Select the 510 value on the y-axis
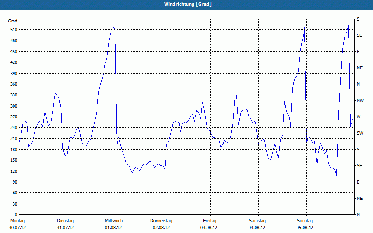 (x=14, y=30)
